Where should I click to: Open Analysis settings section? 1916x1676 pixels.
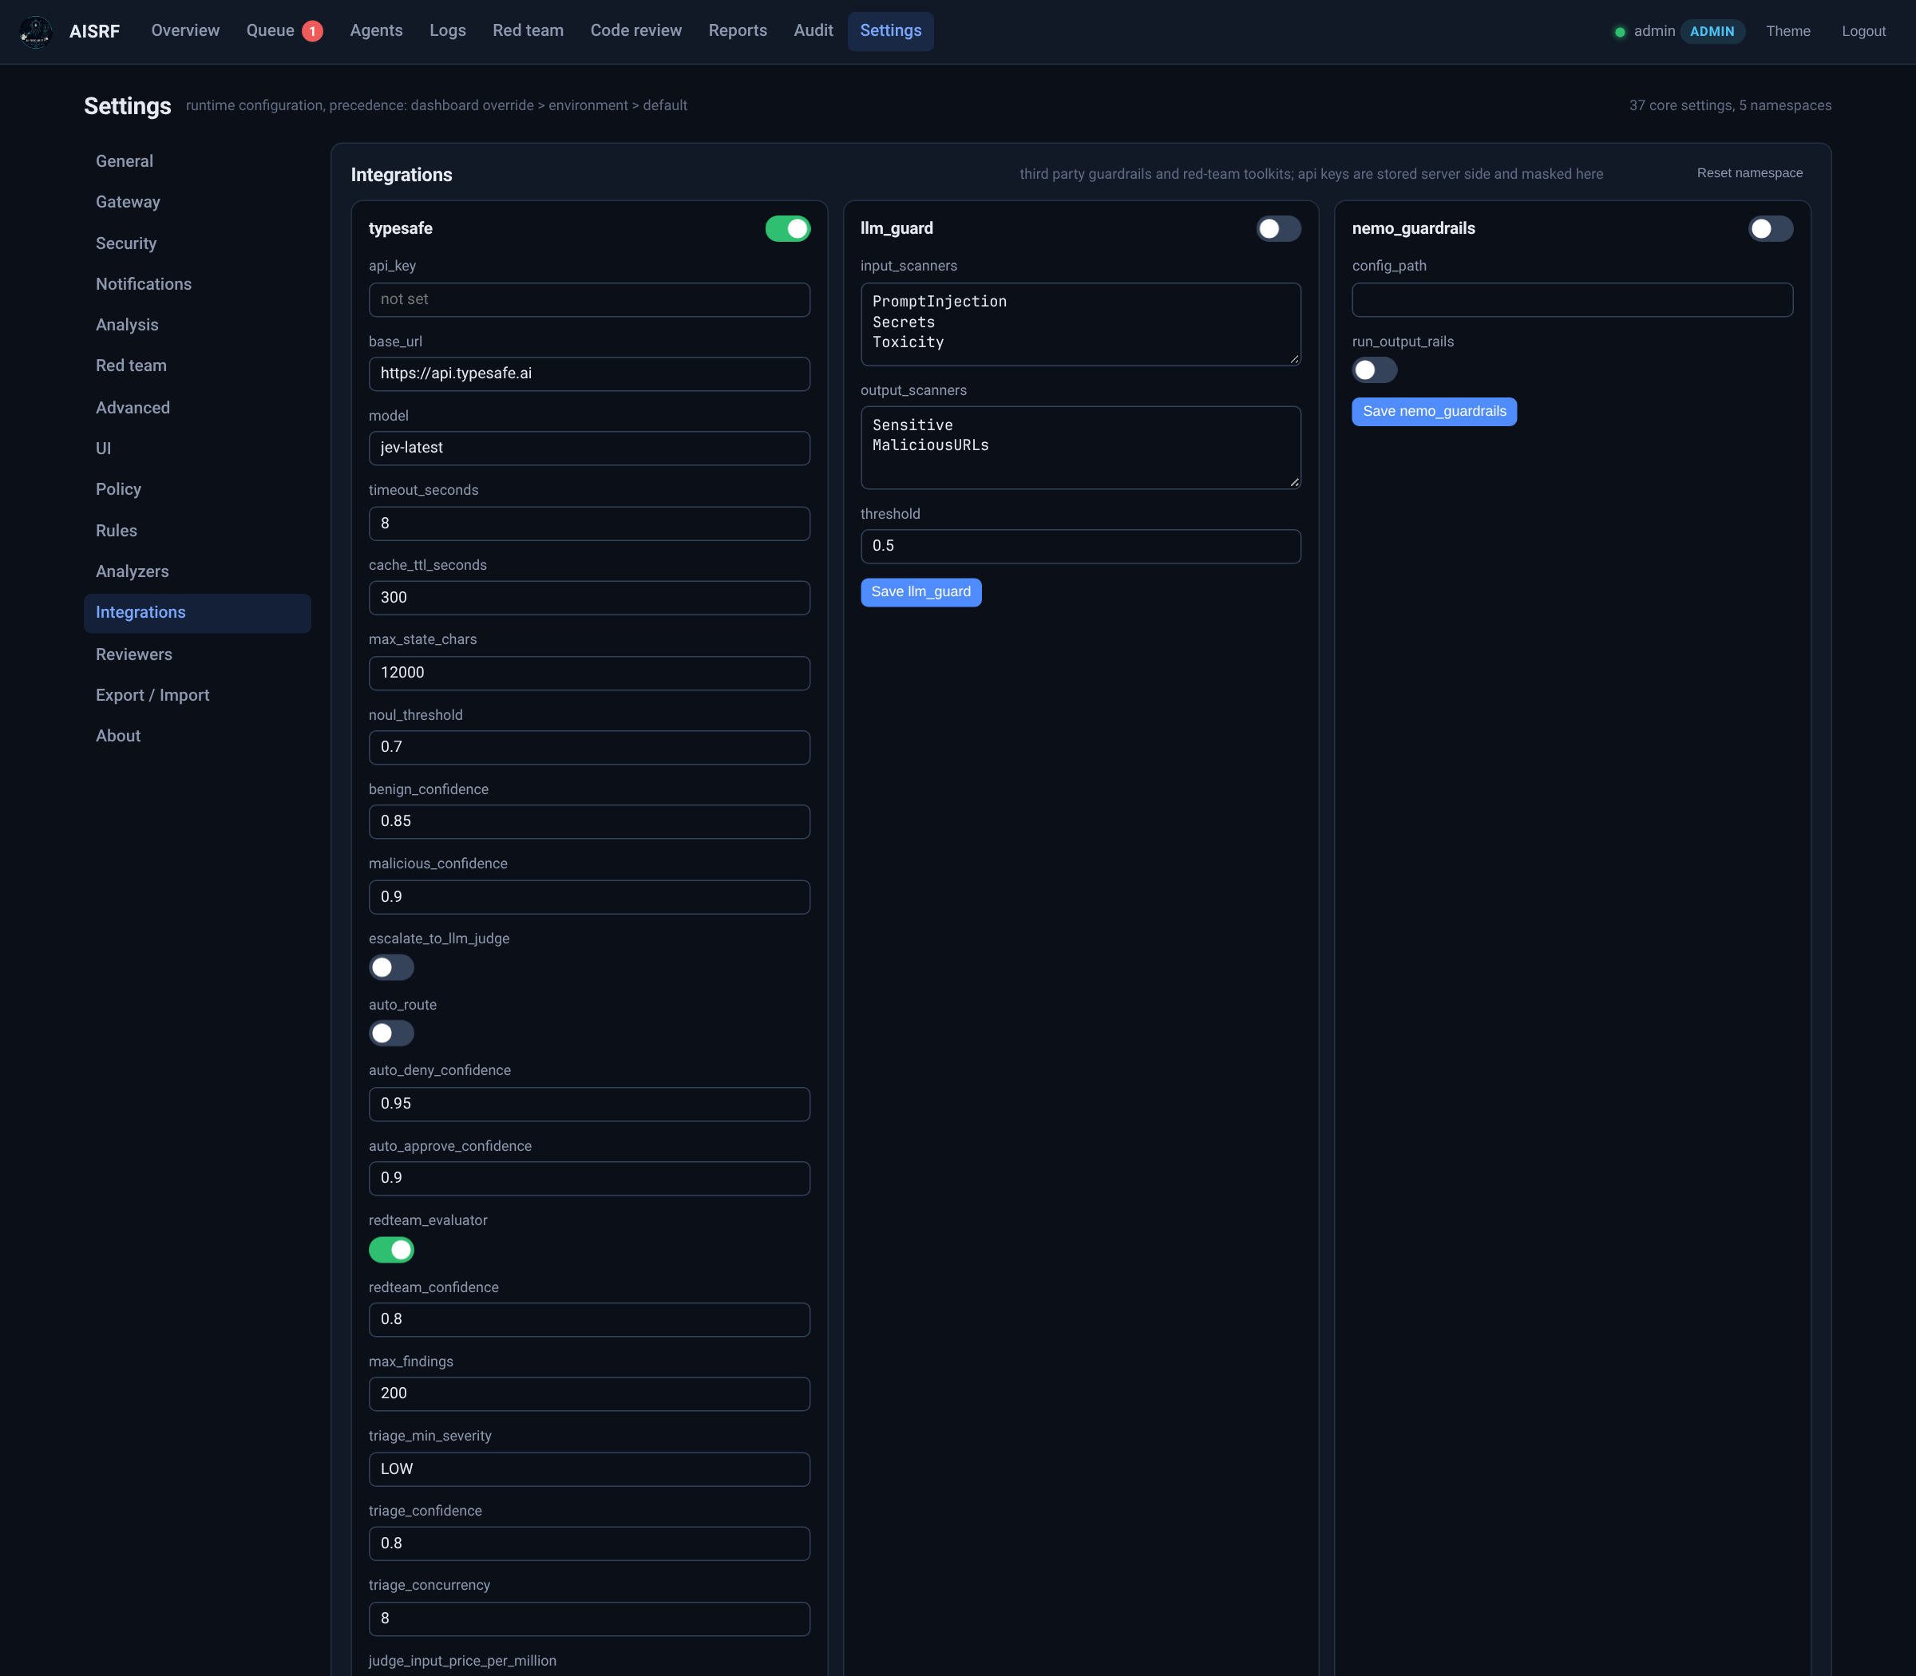[x=197, y=325]
